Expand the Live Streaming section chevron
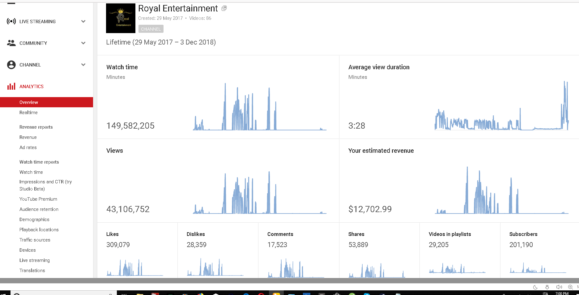Screen dimensions: 579x295 coord(83,21)
